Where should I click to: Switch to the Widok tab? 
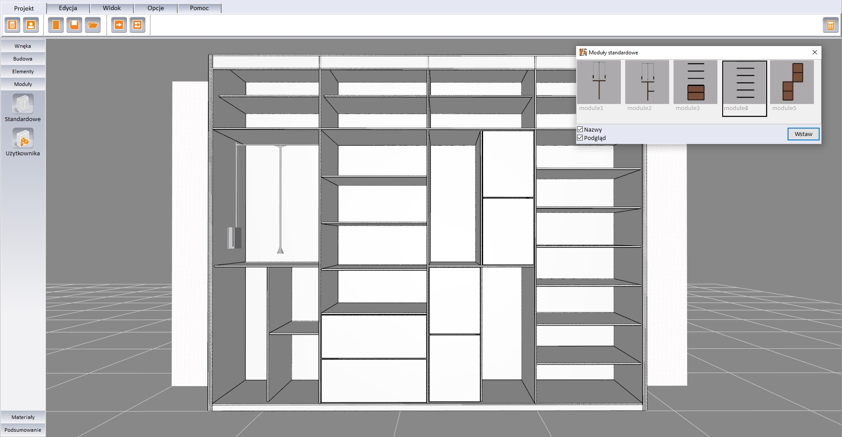112,8
